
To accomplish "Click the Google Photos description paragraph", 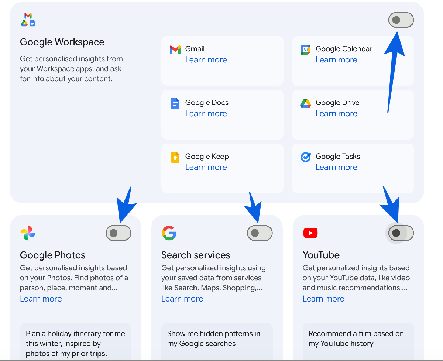I will [x=74, y=278].
